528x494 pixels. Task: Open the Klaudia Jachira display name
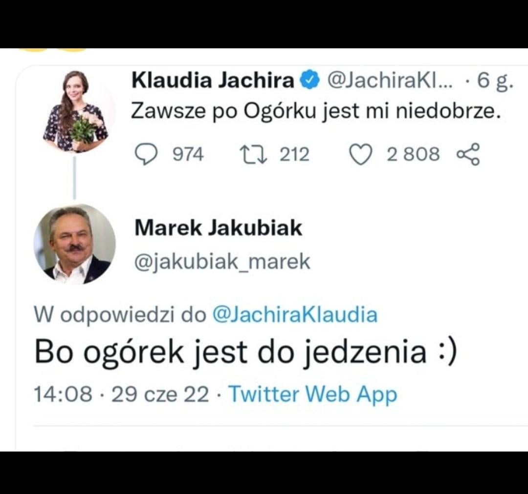point(213,81)
